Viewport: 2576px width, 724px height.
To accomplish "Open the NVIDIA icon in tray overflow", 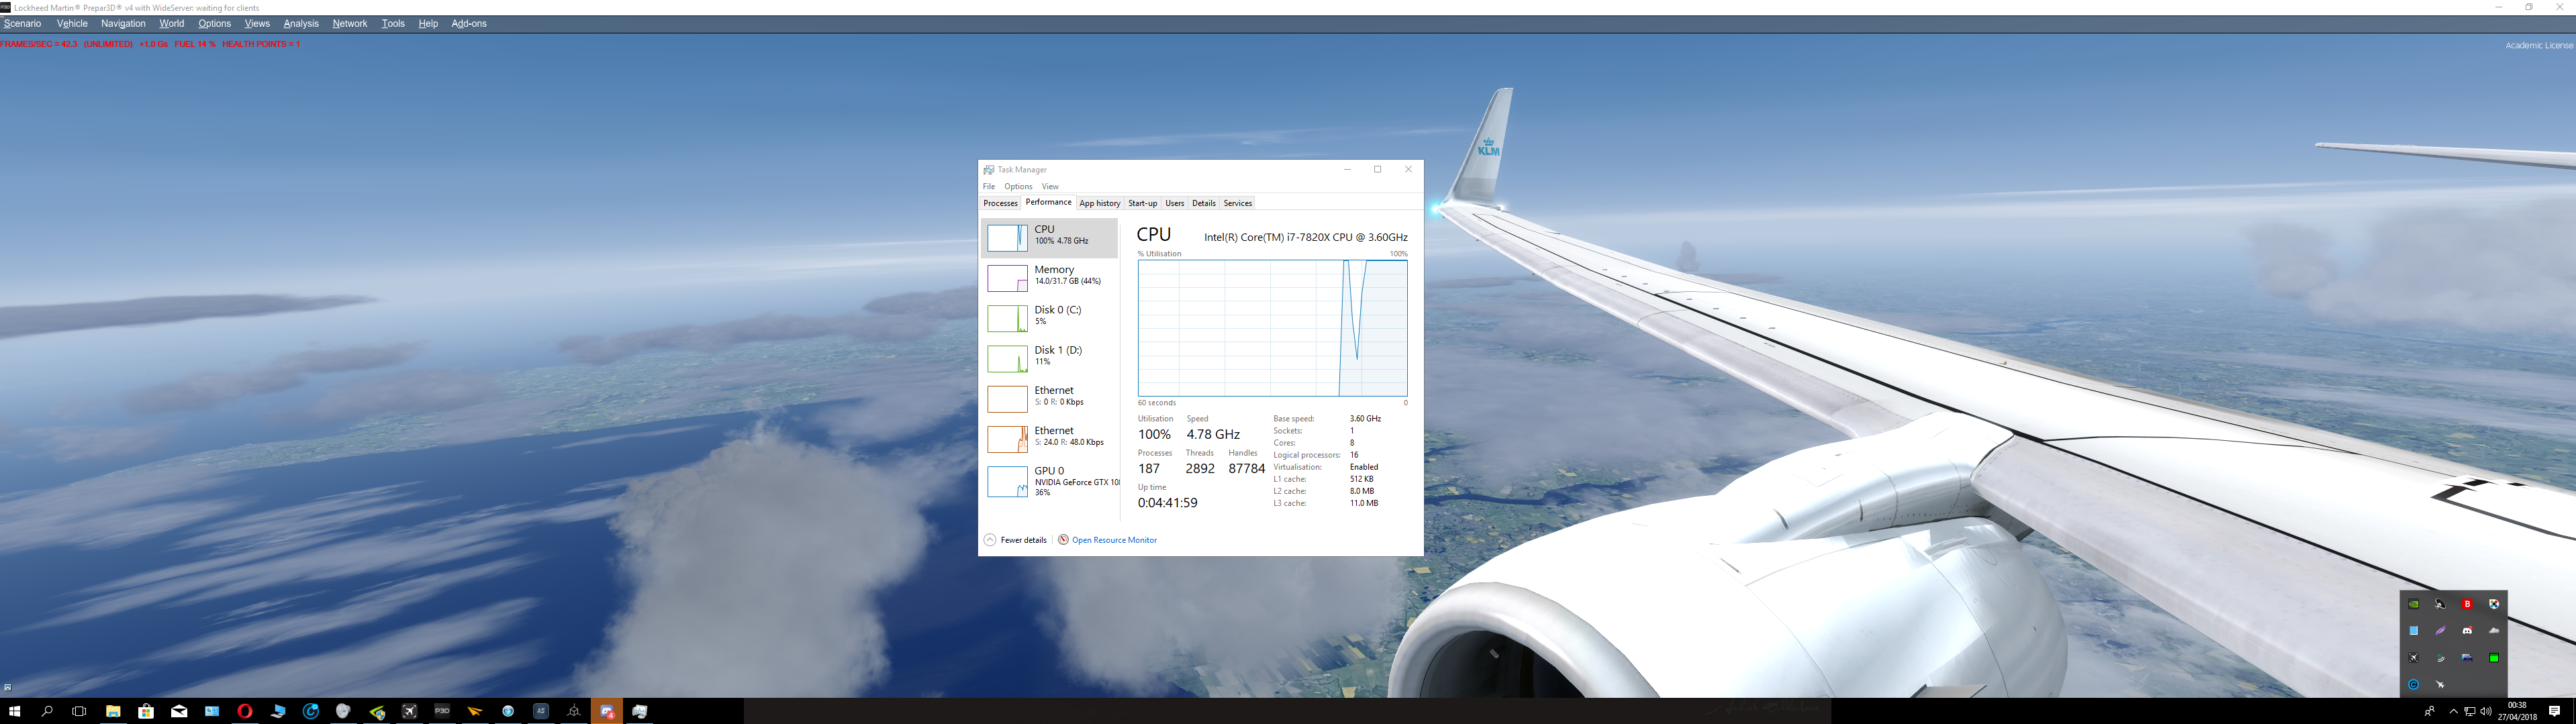I will click(x=2413, y=604).
